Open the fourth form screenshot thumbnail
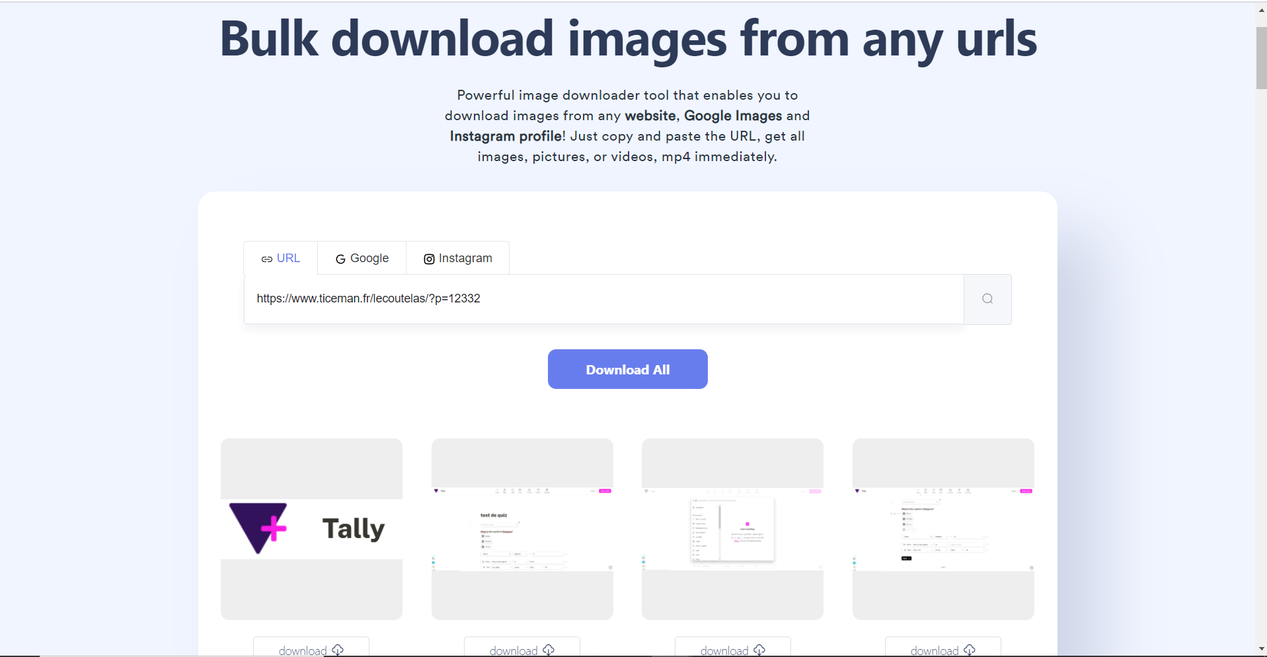1267x657 pixels. click(x=943, y=529)
